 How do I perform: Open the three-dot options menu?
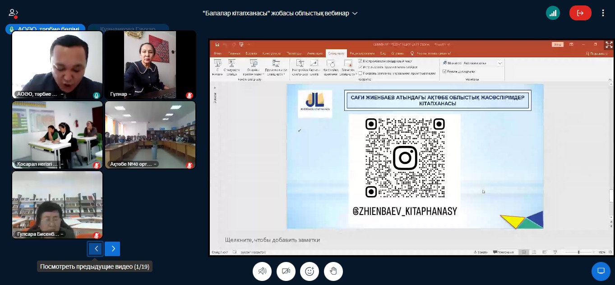(603, 13)
